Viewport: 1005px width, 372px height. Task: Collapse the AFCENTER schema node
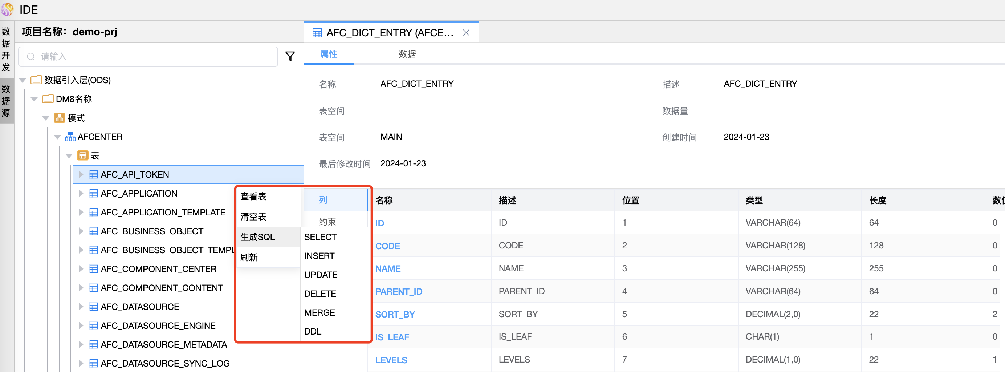click(57, 137)
